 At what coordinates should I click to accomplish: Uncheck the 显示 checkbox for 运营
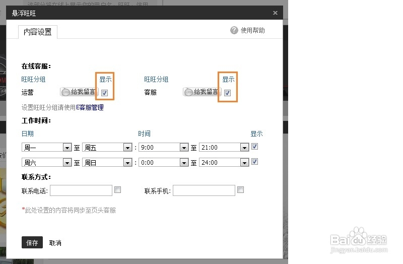coord(104,93)
